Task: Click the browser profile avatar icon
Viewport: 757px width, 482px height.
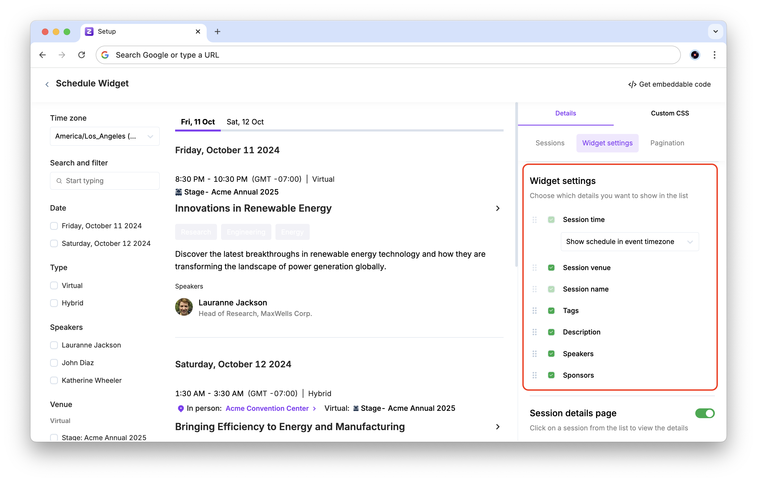Action: pos(695,55)
